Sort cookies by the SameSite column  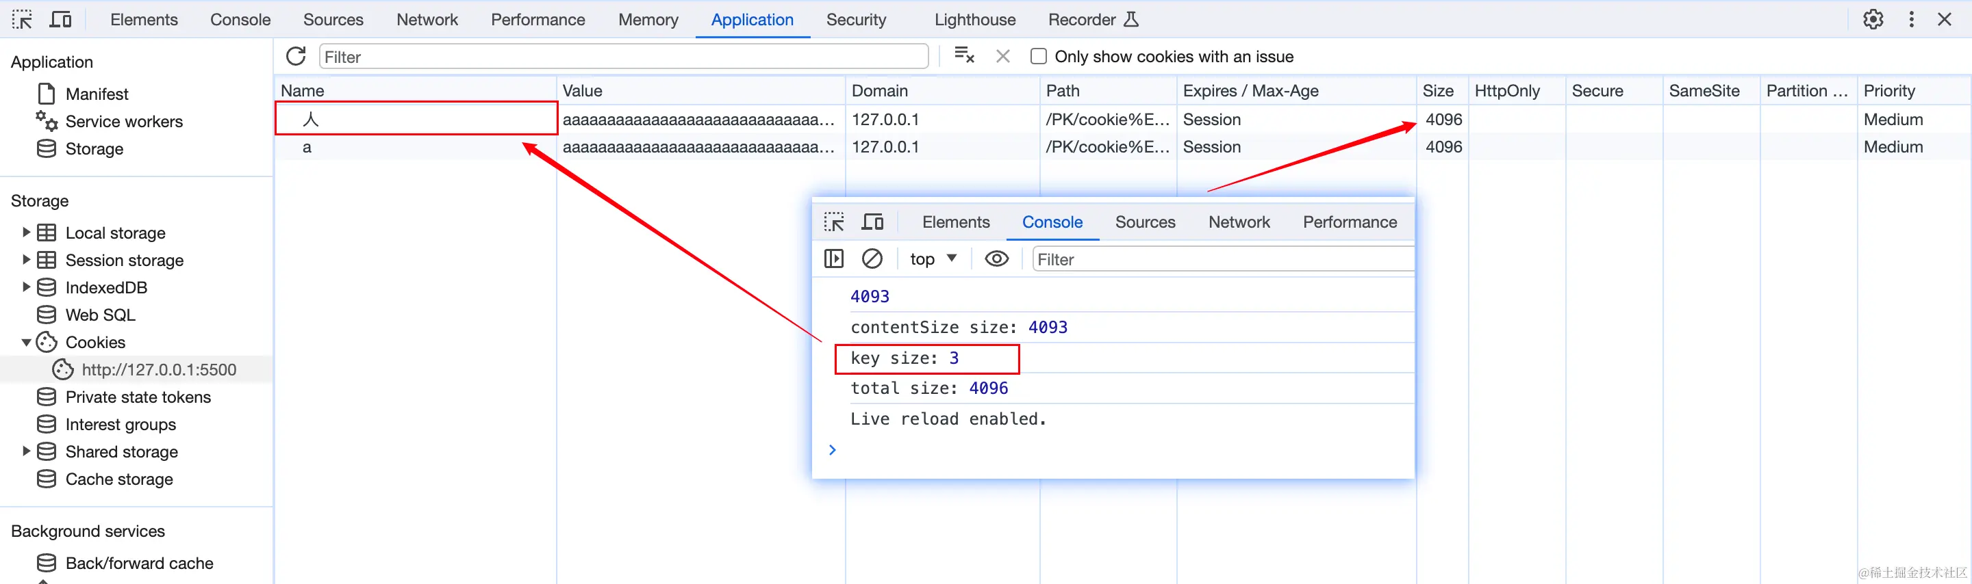(1712, 91)
